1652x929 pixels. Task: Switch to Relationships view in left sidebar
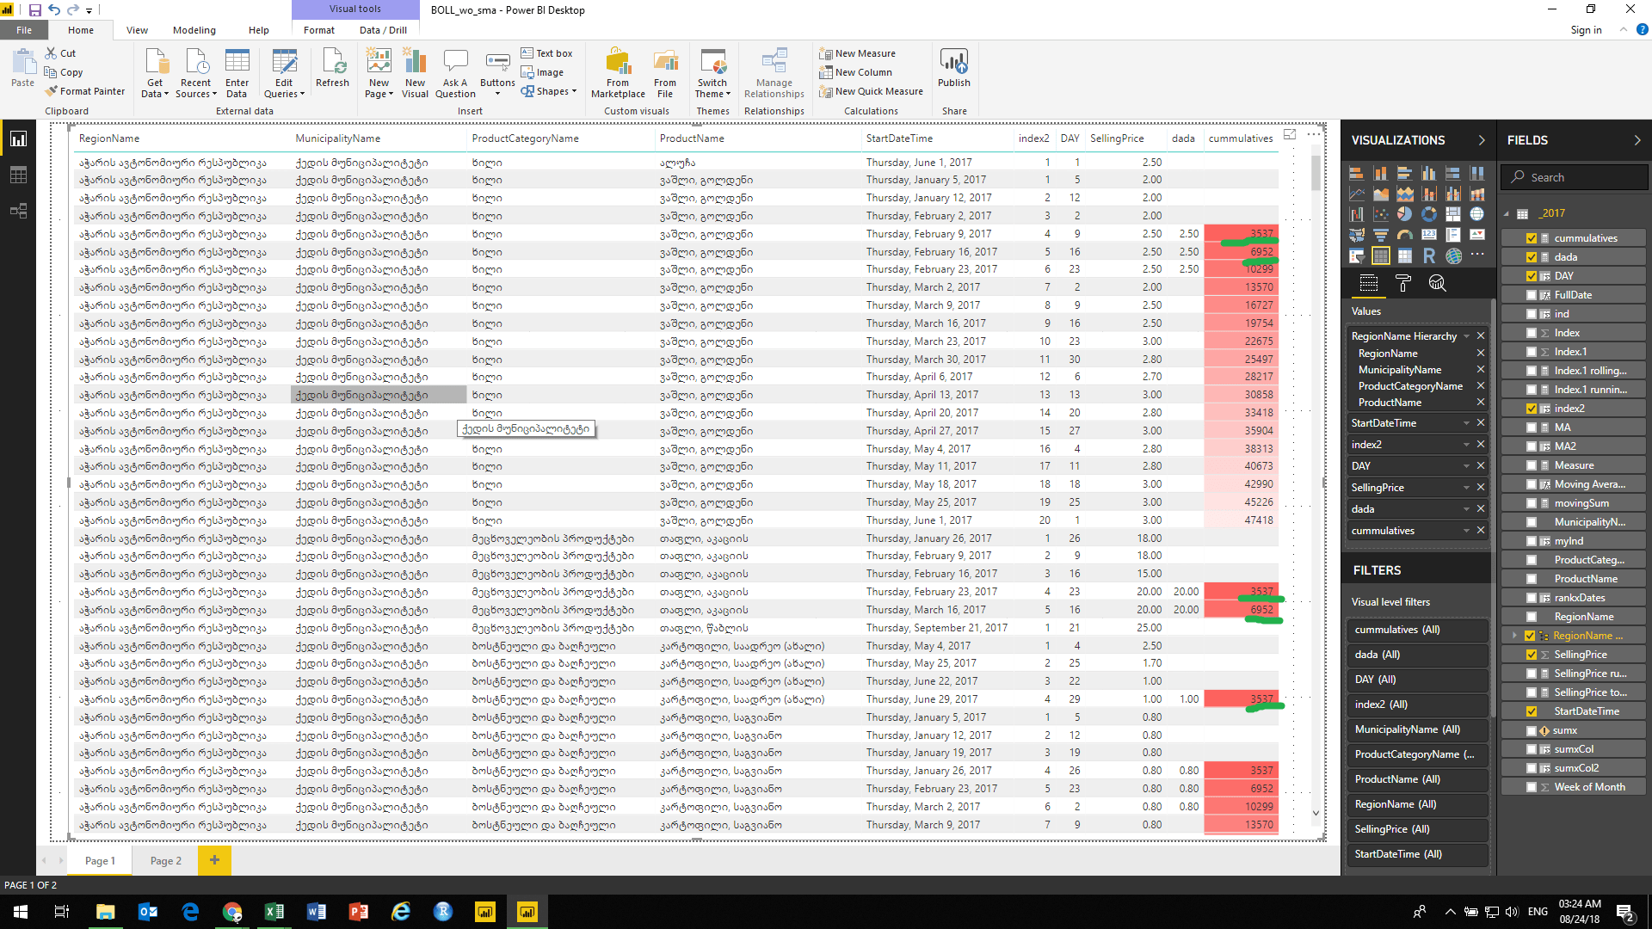click(x=18, y=211)
